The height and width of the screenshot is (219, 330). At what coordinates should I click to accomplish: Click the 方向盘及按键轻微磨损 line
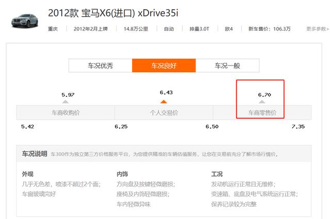[146, 184]
